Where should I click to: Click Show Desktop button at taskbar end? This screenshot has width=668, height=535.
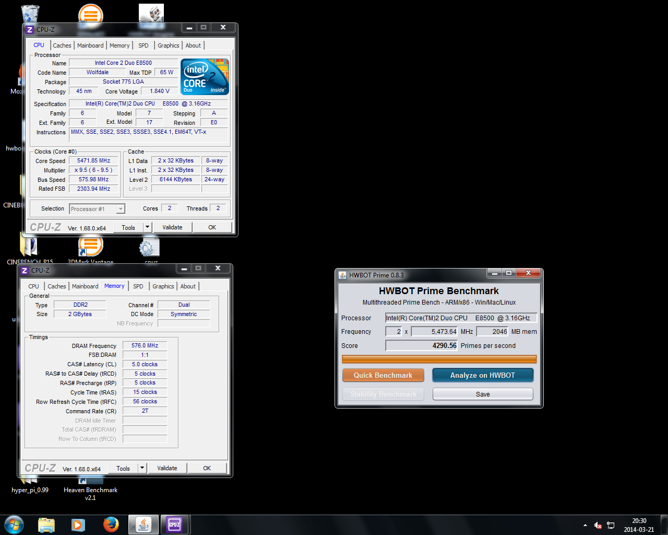point(664,525)
